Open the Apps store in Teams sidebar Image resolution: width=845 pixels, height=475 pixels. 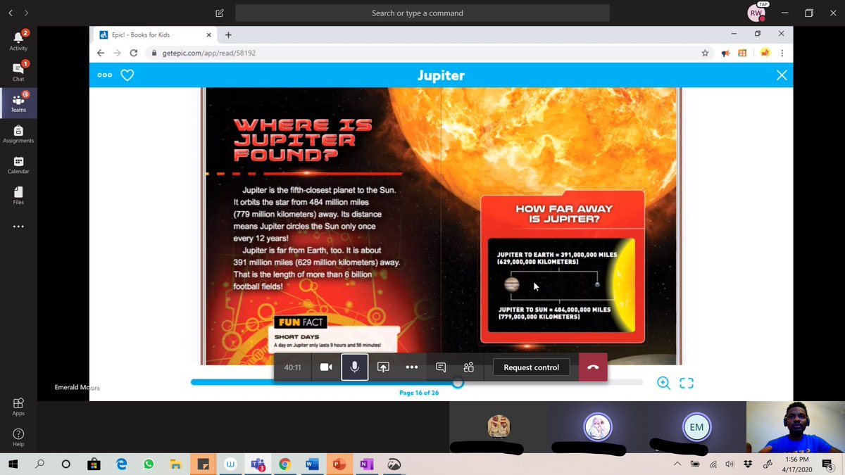click(x=18, y=406)
